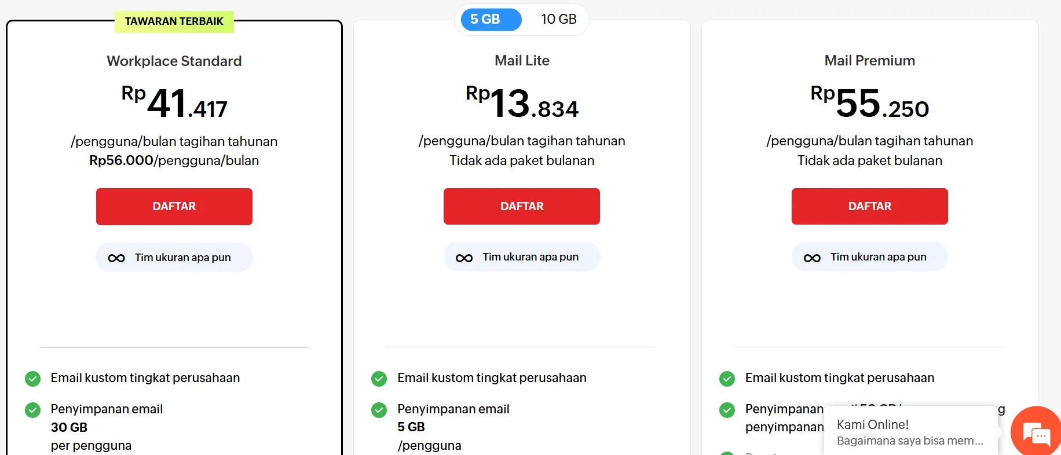Click green checkmark beside Mail Premium custom email
Image resolution: width=1061 pixels, height=455 pixels.
(x=727, y=379)
